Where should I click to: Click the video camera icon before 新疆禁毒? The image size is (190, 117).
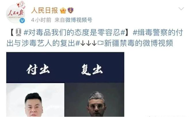pos(100,43)
